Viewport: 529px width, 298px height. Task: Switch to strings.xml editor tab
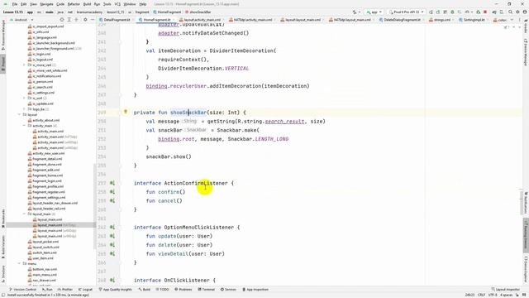tap(441, 20)
